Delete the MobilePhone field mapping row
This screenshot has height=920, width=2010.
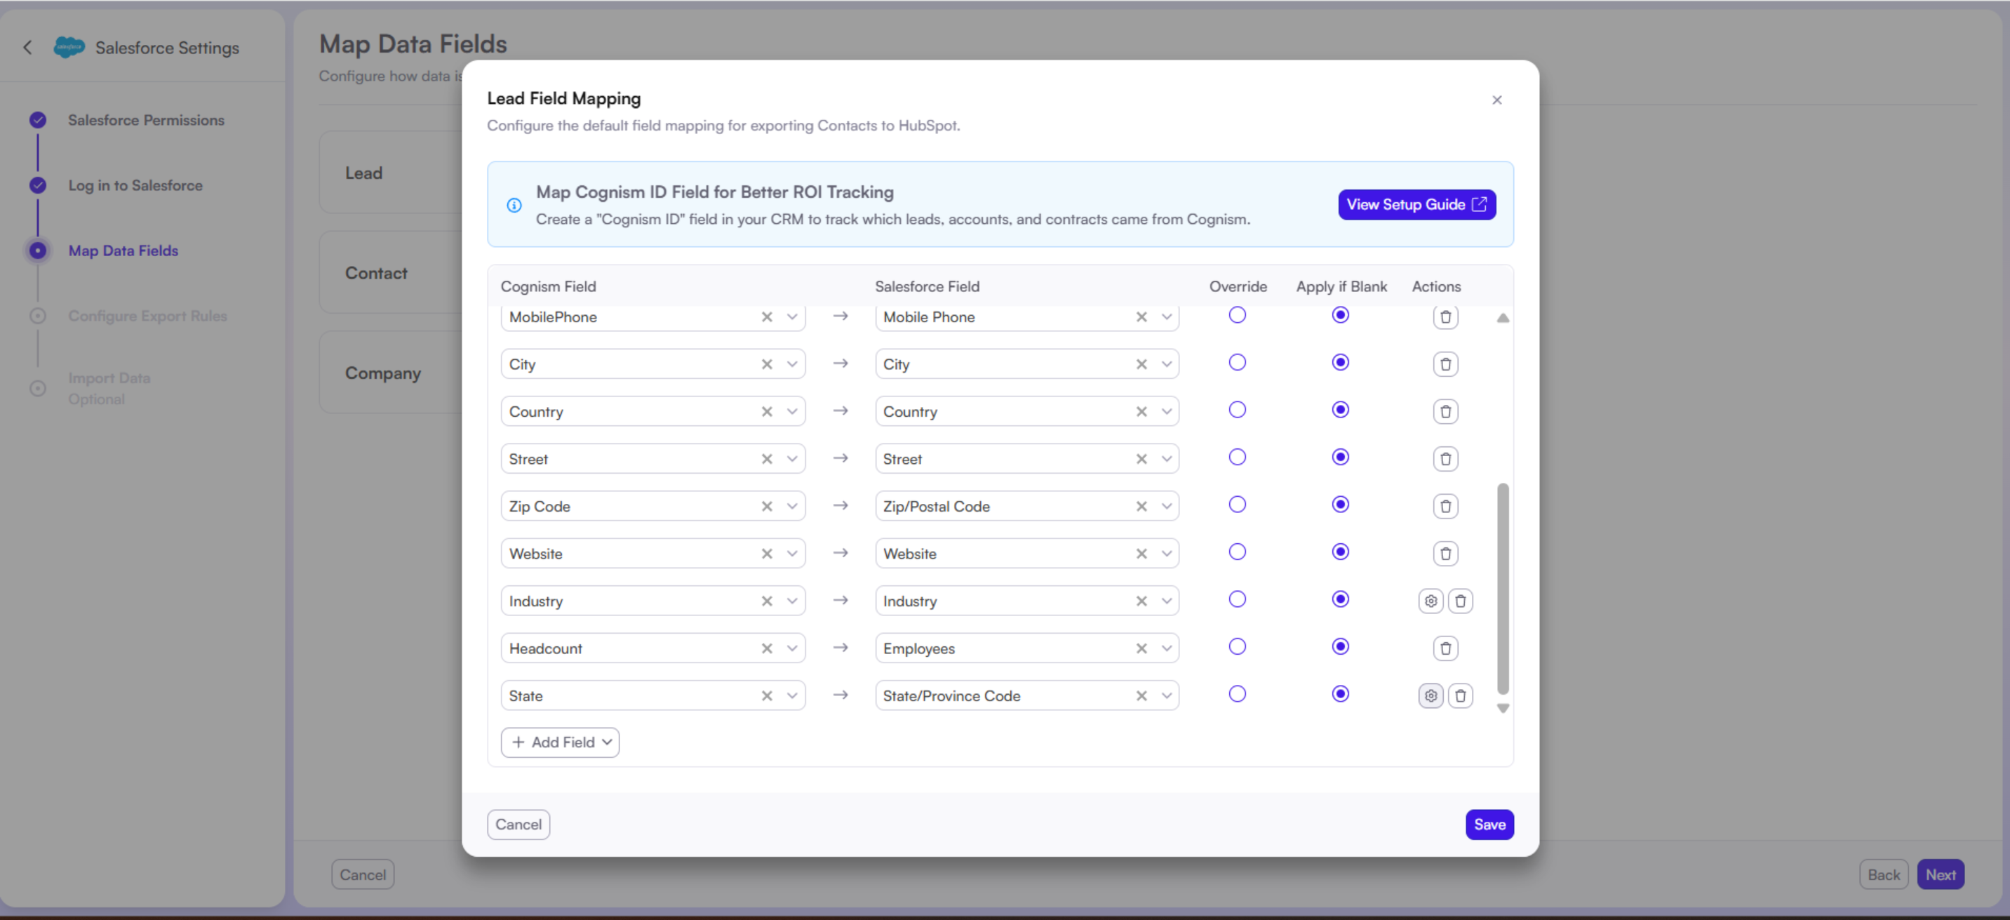tap(1445, 316)
